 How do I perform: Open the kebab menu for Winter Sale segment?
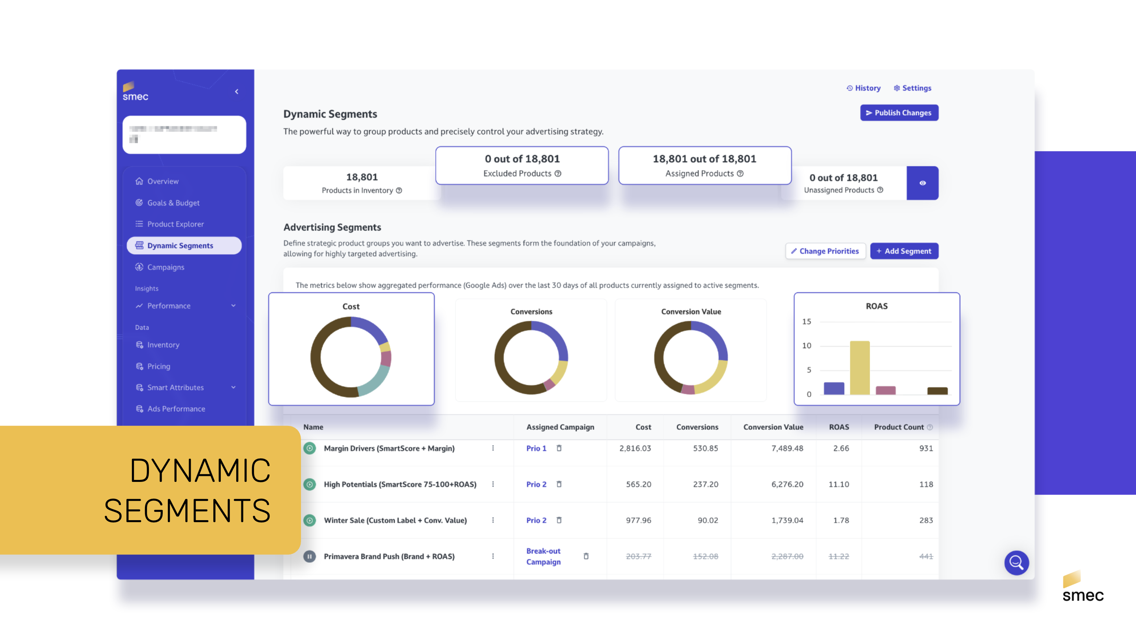tap(493, 520)
